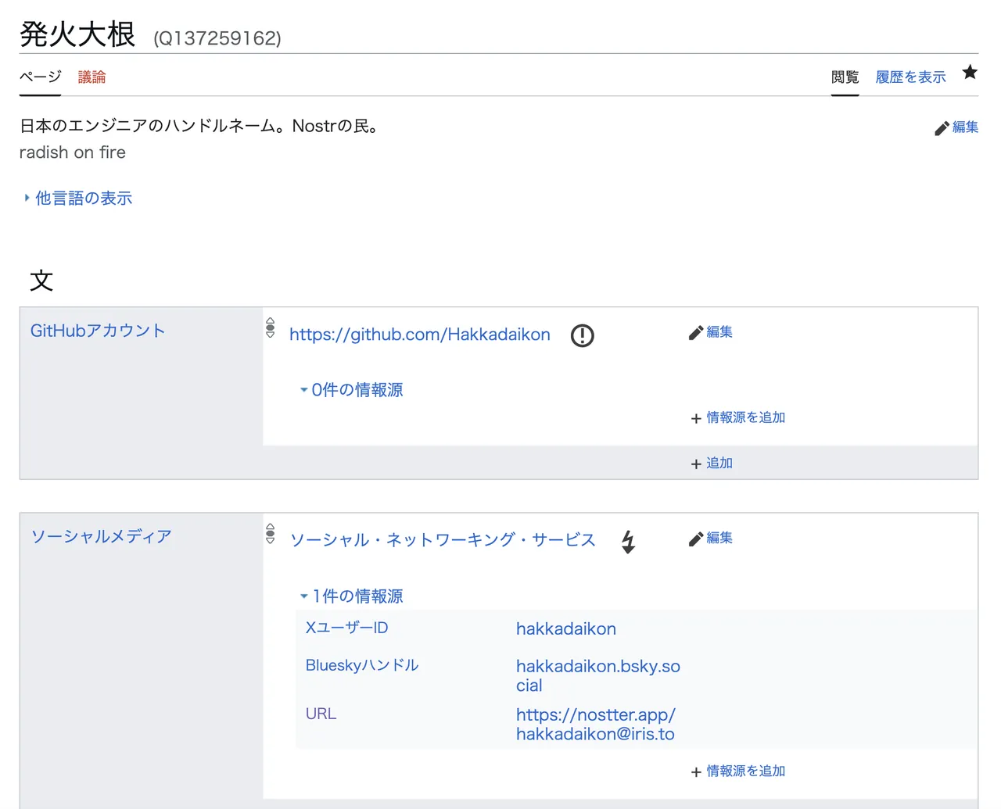Open the ソーシャル・ネットワーキング・サービス item link
Viewport: 1001px width, 809px height.
point(442,539)
